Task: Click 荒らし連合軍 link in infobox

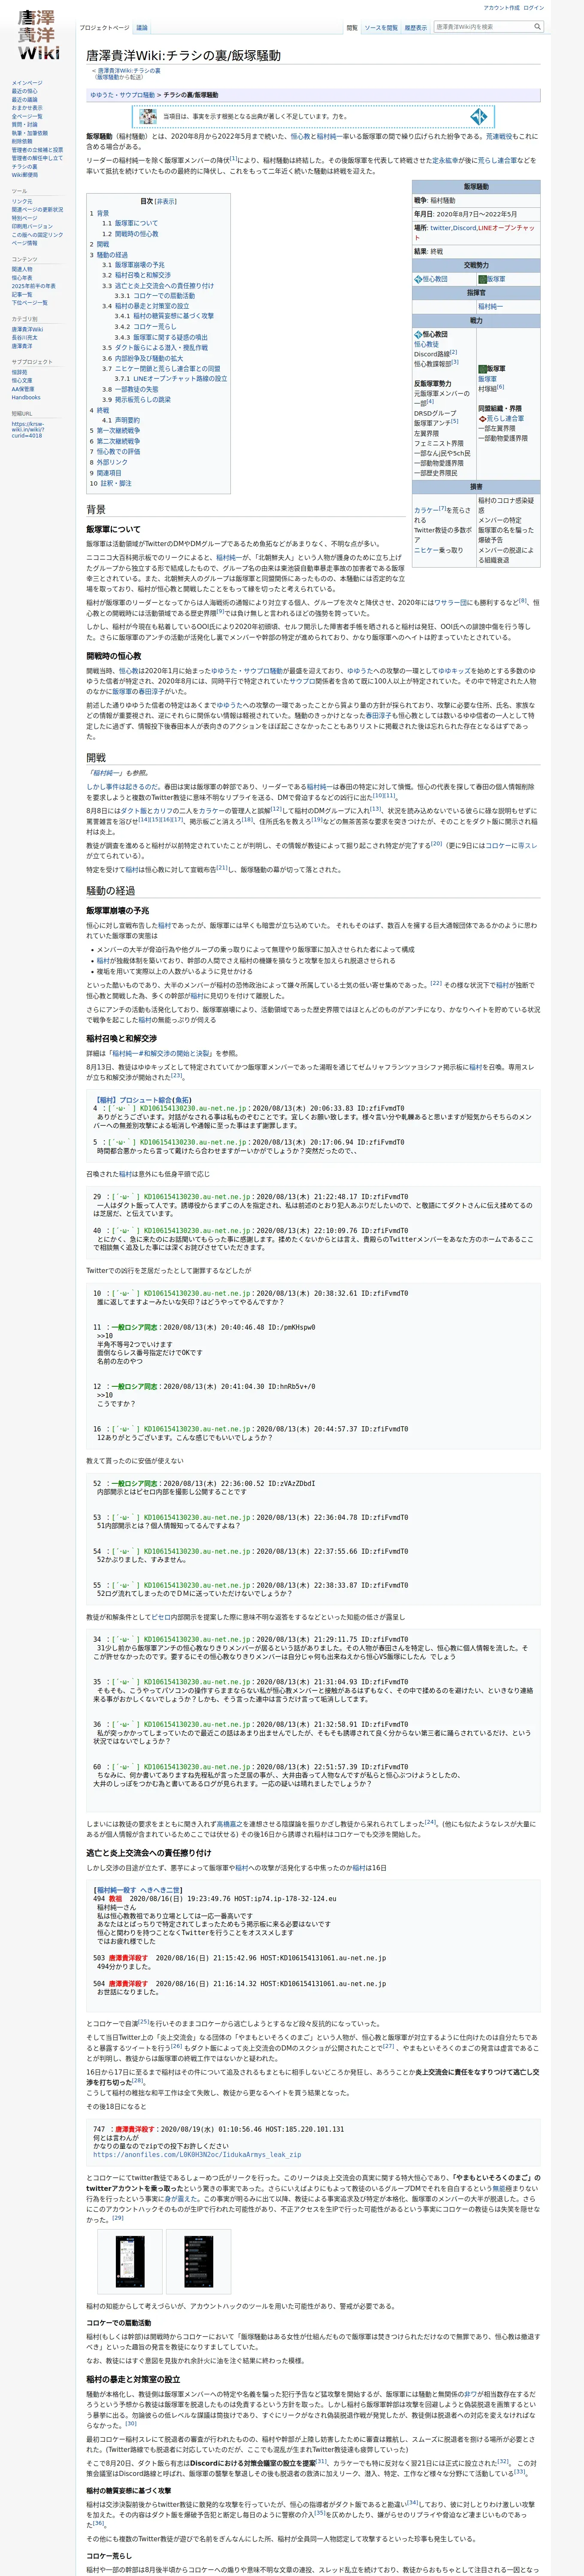Action: (505, 419)
